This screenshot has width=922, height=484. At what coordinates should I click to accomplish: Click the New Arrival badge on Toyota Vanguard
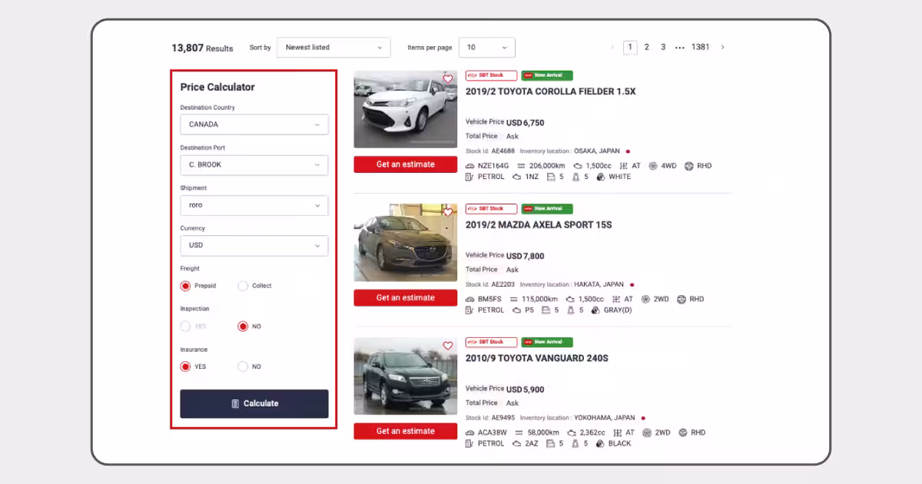click(547, 342)
